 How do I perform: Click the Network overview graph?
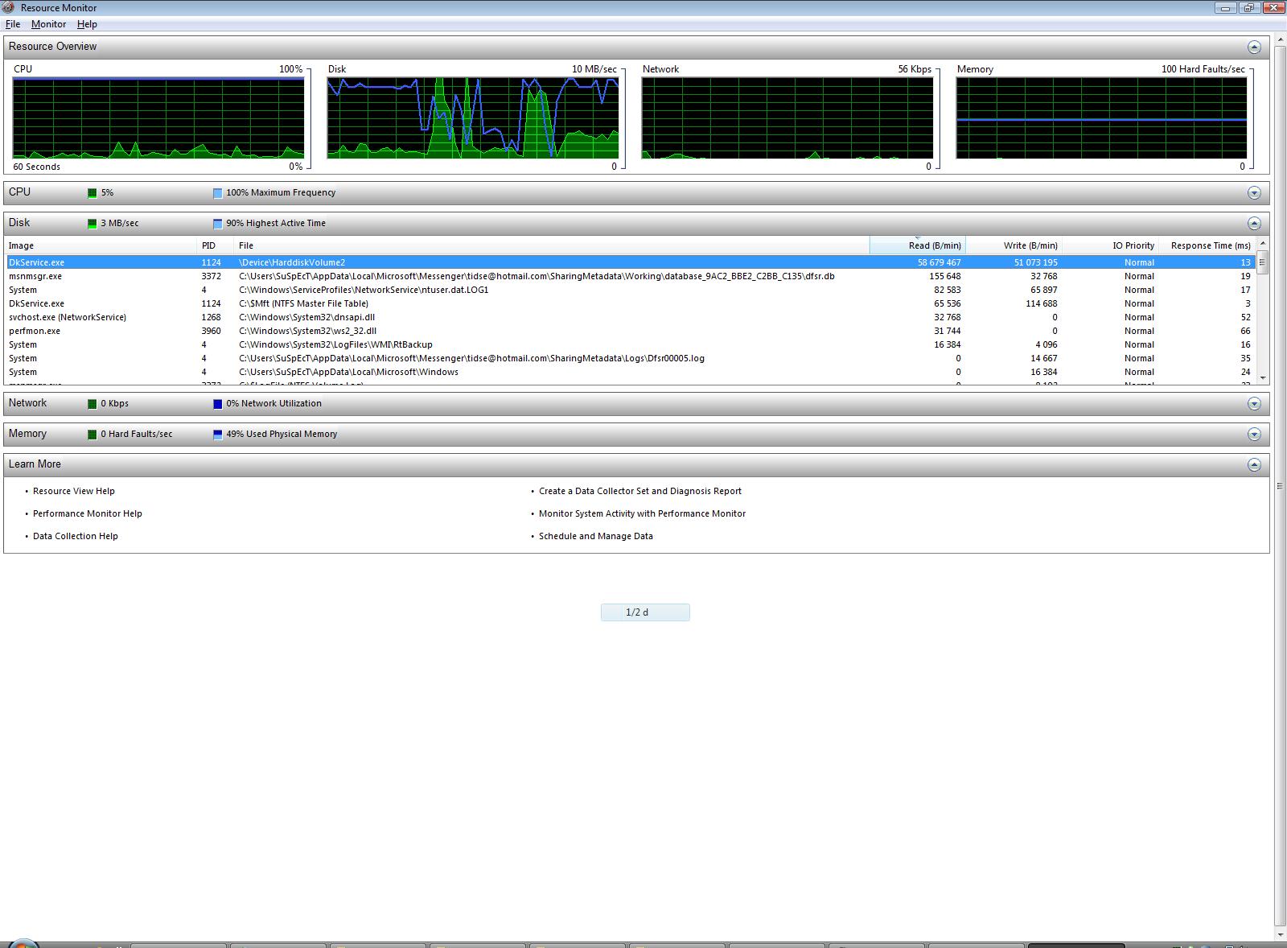pos(787,118)
